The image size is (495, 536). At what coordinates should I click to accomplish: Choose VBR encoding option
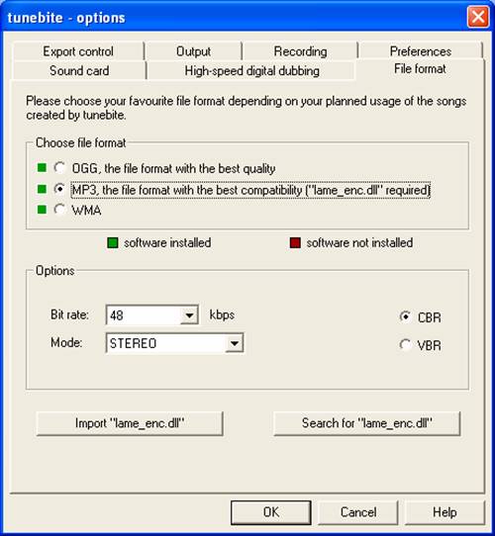[x=405, y=344]
